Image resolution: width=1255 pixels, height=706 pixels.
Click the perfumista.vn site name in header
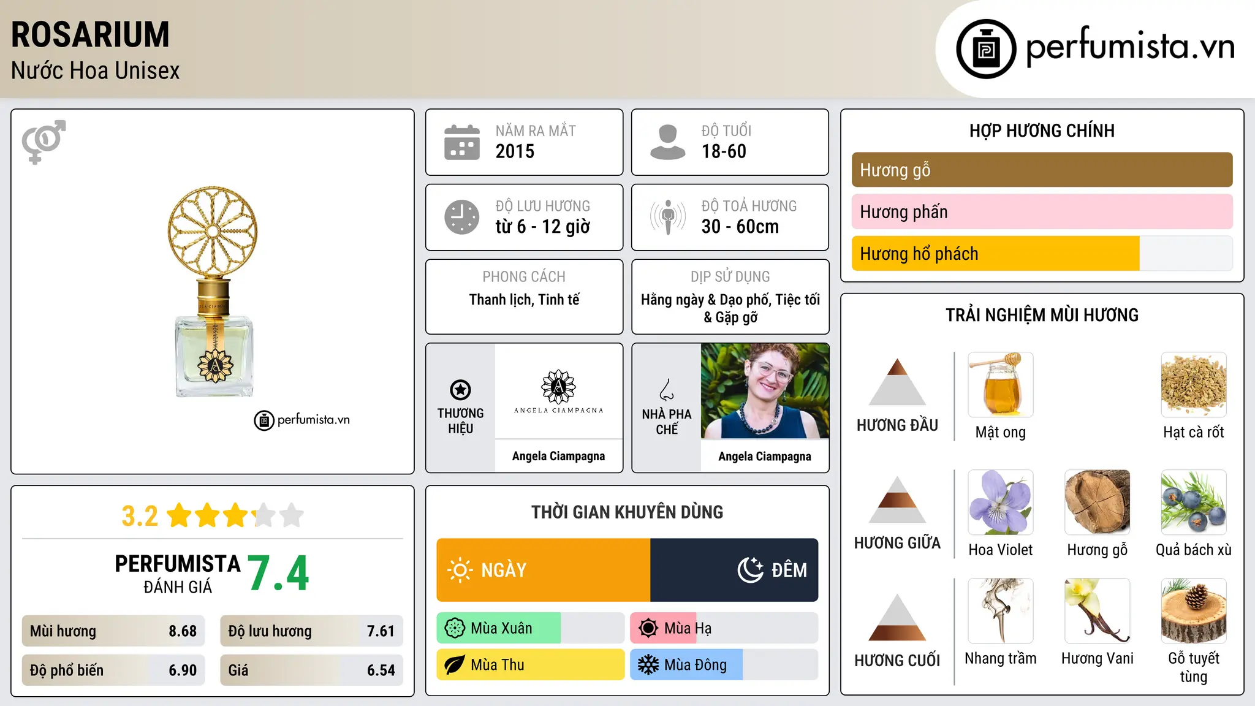1130,47
